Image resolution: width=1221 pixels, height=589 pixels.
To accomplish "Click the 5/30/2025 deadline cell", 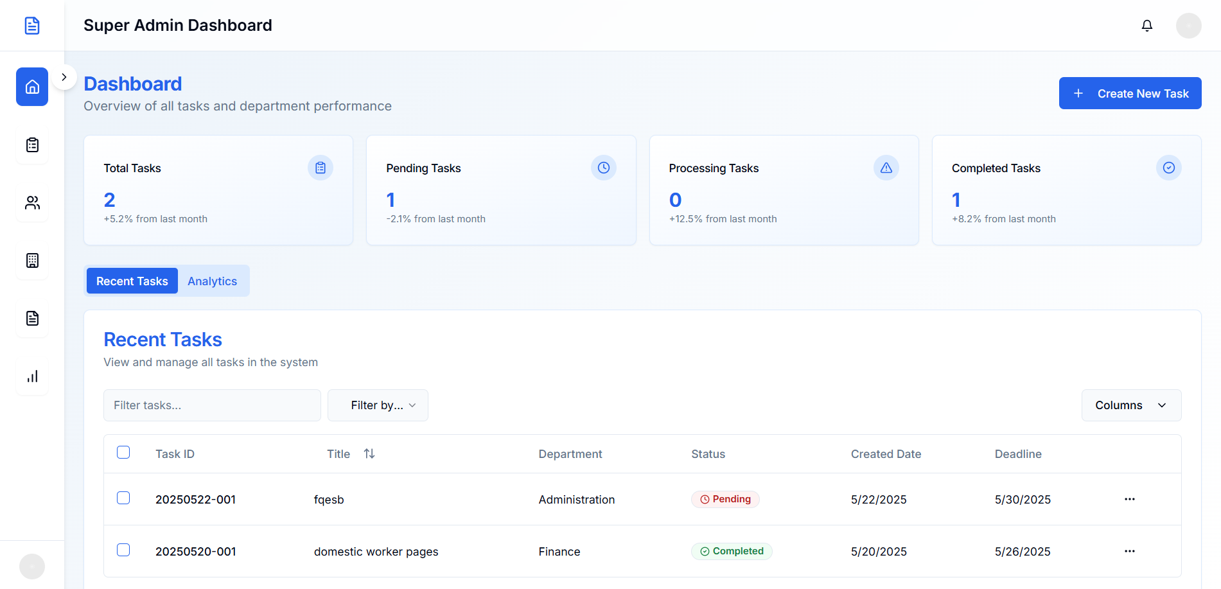I will 1023,500.
